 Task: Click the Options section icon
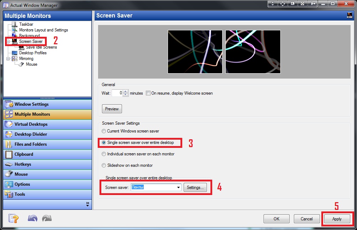coord(9,184)
